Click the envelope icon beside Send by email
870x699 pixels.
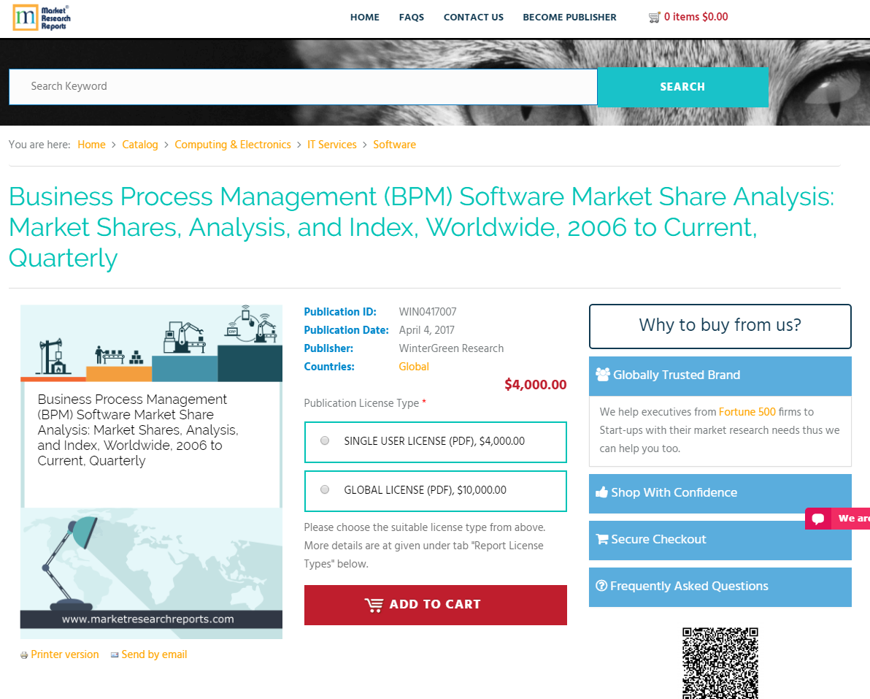click(115, 654)
